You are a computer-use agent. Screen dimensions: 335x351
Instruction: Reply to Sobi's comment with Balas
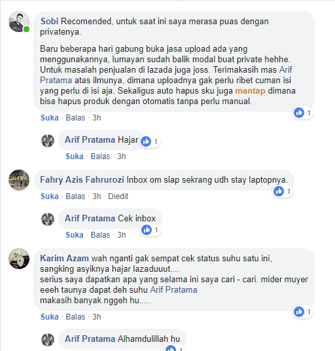[x=75, y=118]
